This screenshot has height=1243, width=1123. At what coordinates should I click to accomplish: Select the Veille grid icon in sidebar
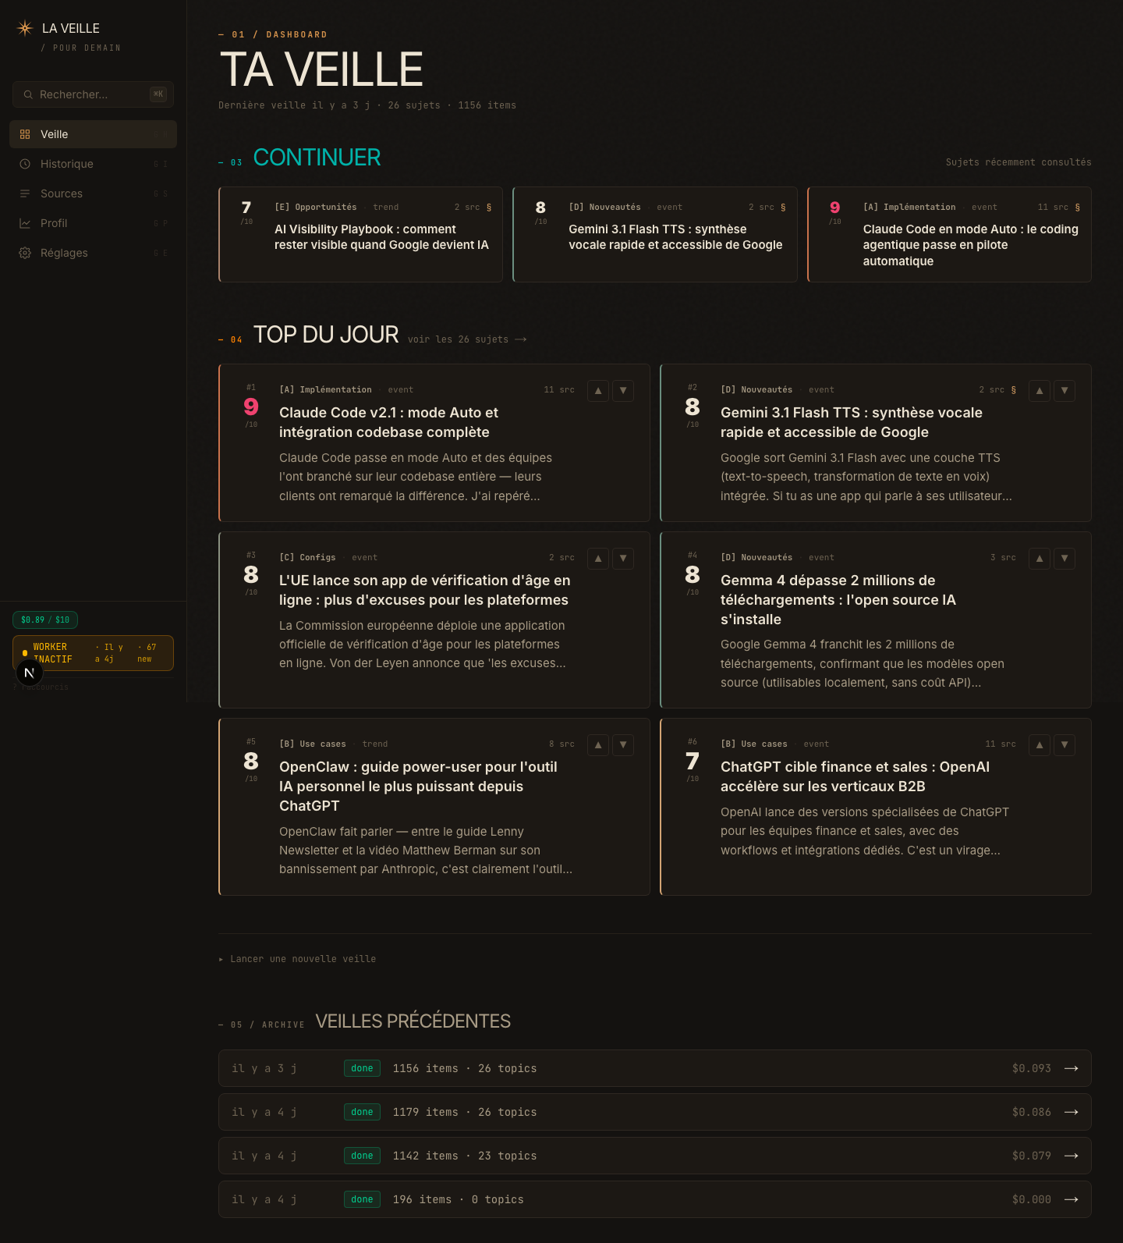[25, 133]
